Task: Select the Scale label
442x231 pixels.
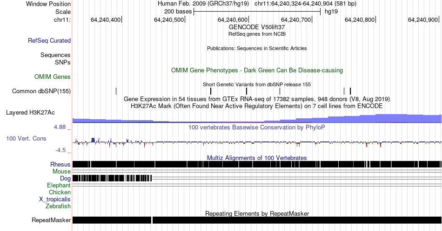Action: [x=63, y=12]
